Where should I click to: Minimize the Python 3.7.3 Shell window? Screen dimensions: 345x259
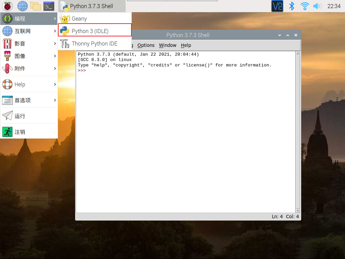280,35
